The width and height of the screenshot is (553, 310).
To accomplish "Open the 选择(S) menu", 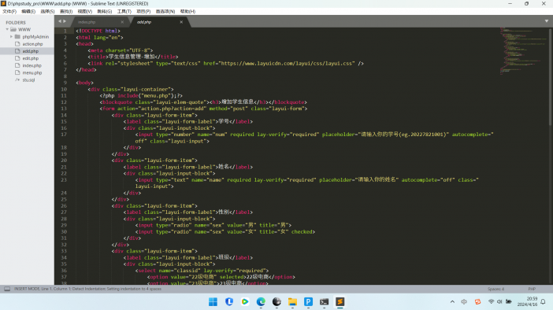I will coord(47,11).
